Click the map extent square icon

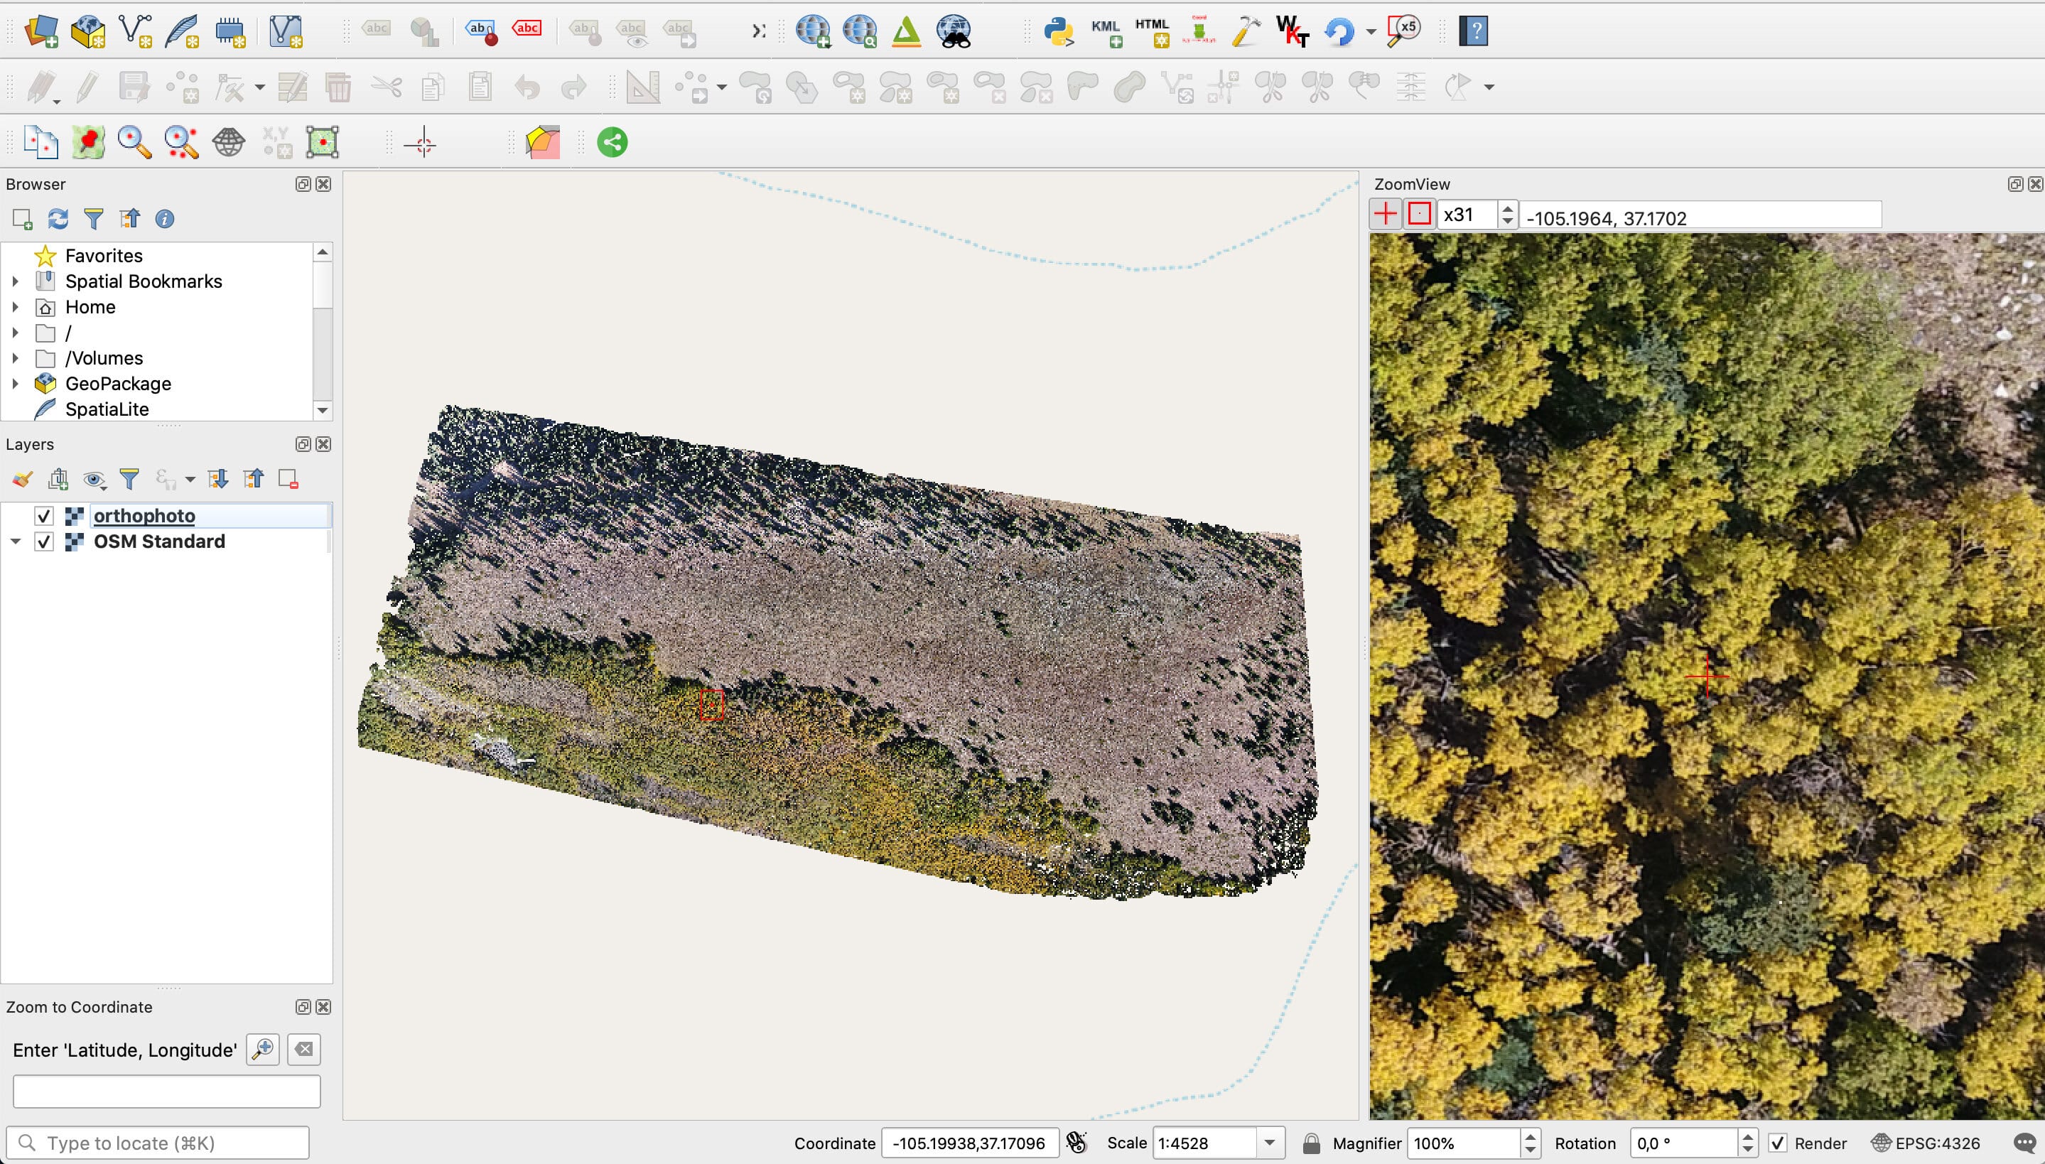coord(323,142)
